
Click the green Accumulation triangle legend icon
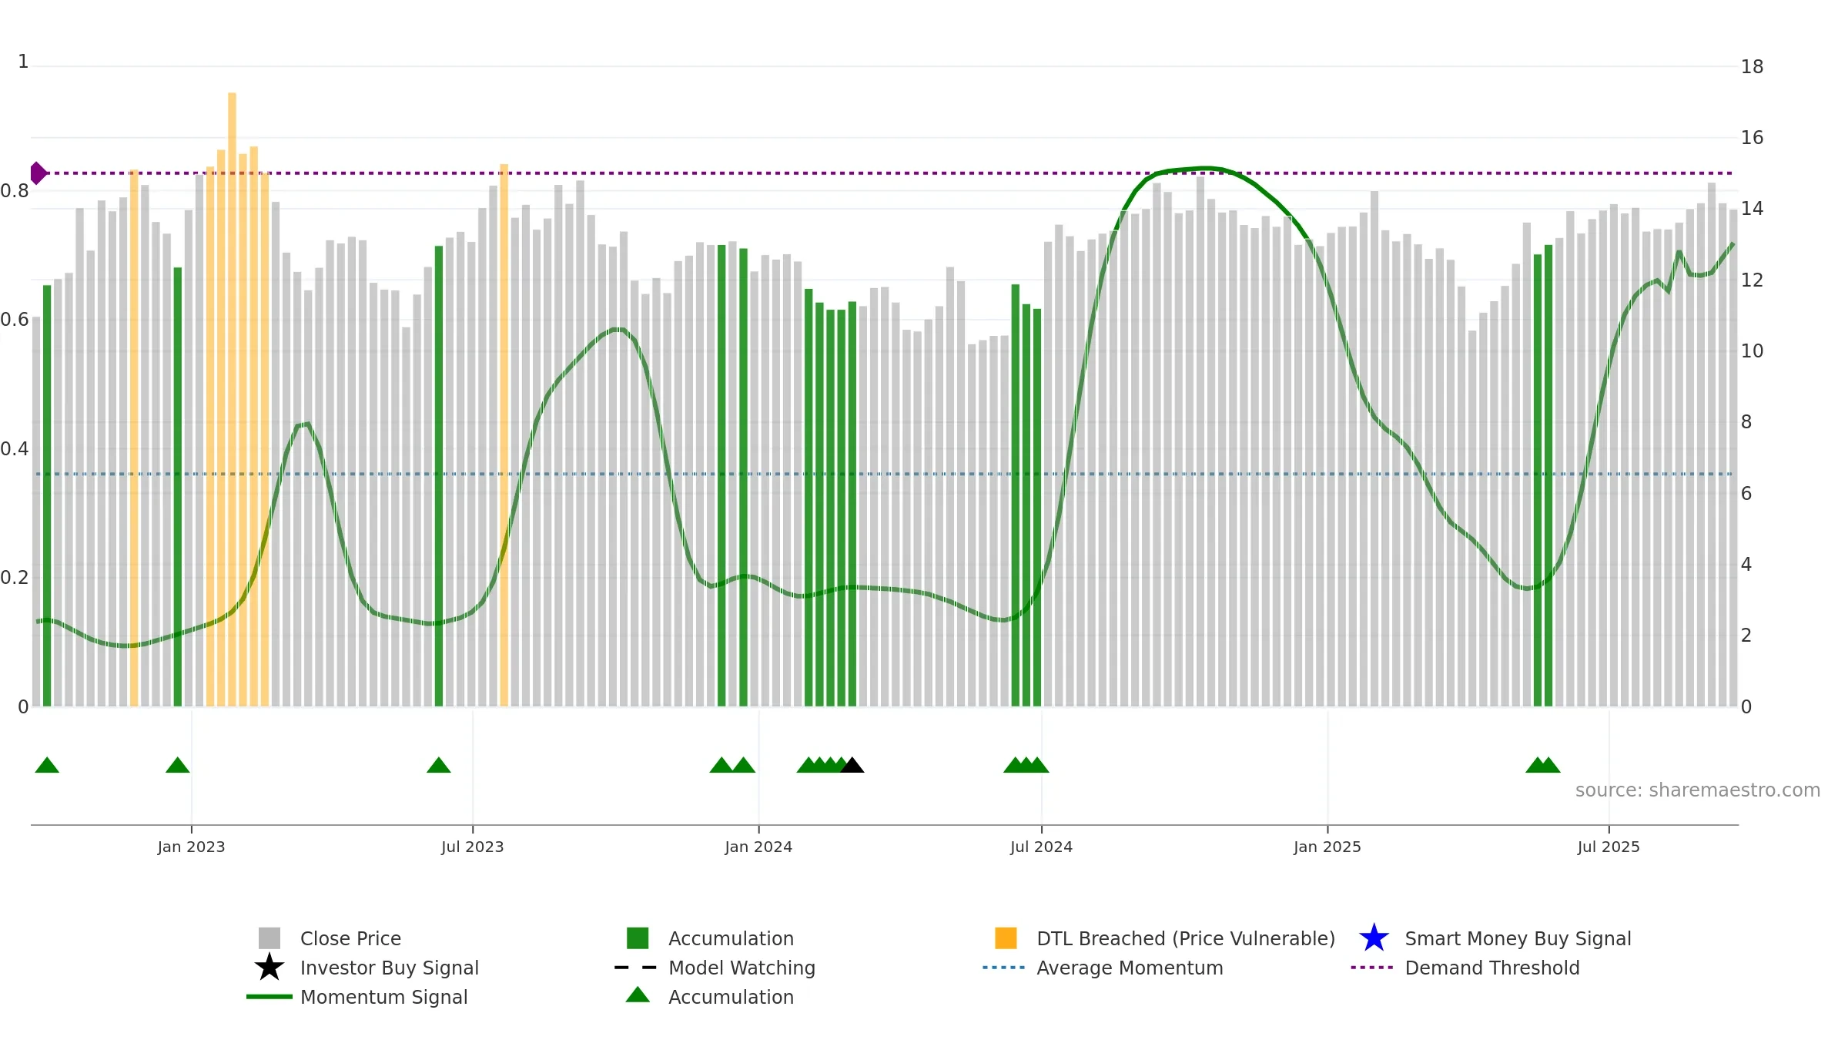tap(638, 995)
